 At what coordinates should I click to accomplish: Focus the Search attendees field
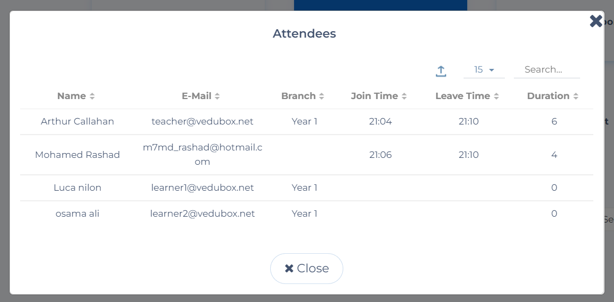546,70
